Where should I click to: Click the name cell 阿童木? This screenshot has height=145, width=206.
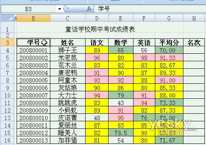(68, 80)
